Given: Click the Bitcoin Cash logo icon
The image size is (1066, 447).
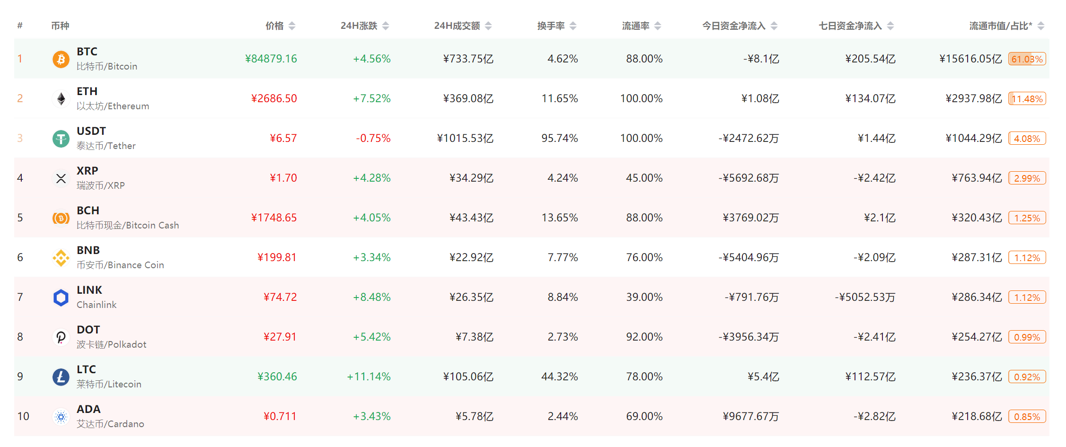Looking at the screenshot, I should 61,218.
